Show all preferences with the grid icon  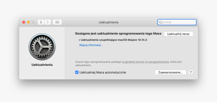[57, 22]
